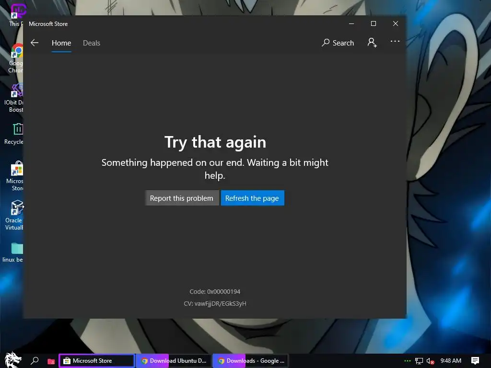Open the notification Action Center icon

475,361
